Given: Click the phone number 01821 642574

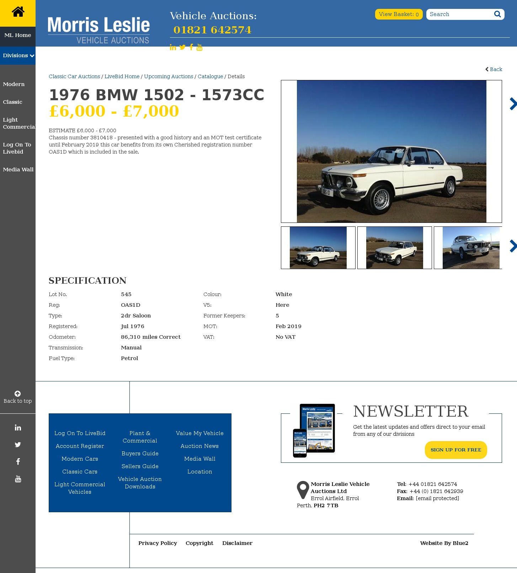Looking at the screenshot, I should (212, 30).
